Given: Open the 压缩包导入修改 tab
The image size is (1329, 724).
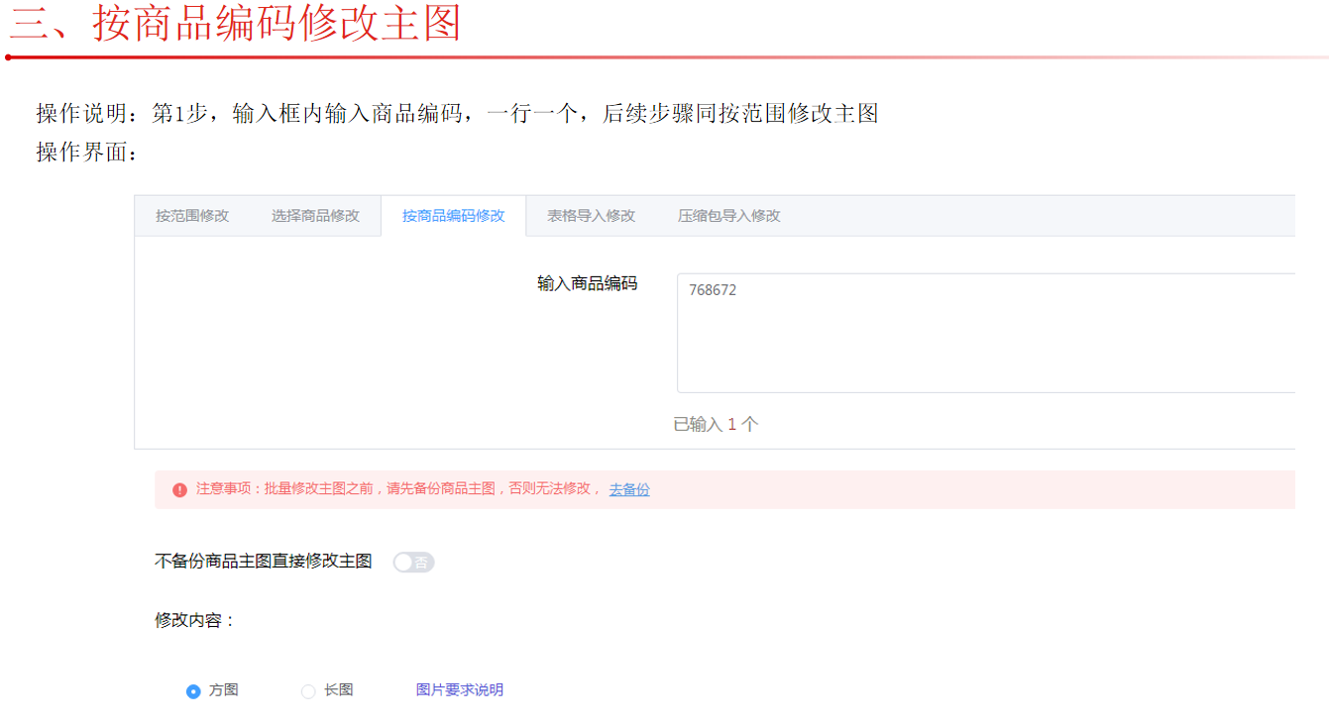Looking at the screenshot, I should pyautogui.click(x=728, y=216).
